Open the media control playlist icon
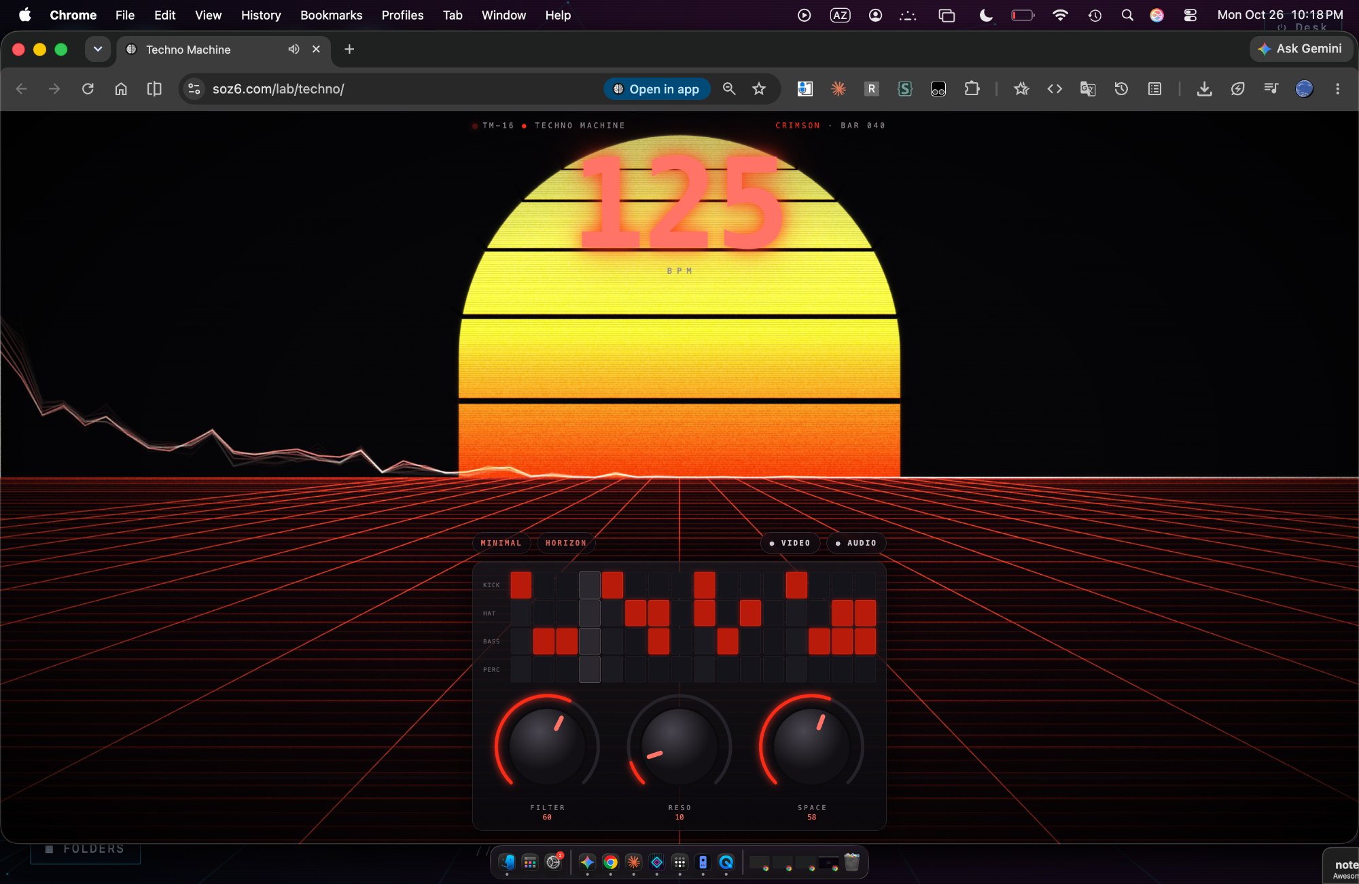The width and height of the screenshot is (1359, 884). (1271, 89)
